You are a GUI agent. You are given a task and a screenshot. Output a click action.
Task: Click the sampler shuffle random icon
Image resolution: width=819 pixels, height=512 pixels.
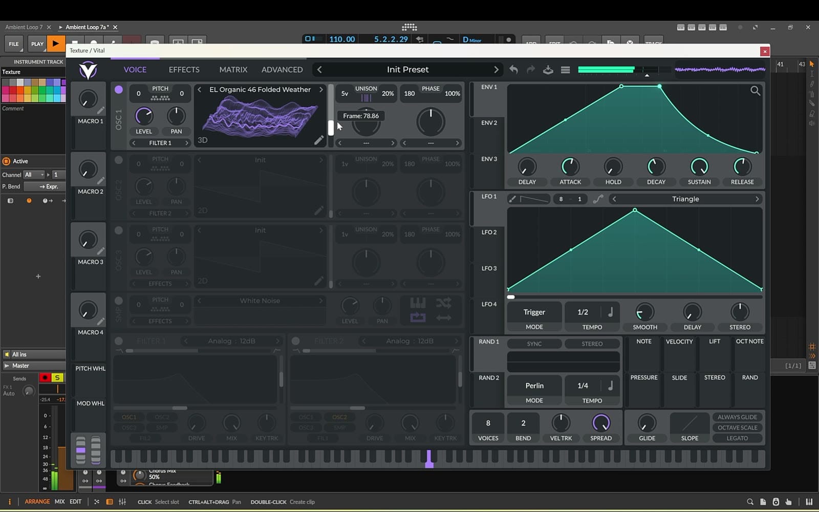click(x=444, y=303)
